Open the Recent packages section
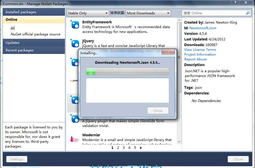The image size is (255, 168). click(x=34, y=50)
